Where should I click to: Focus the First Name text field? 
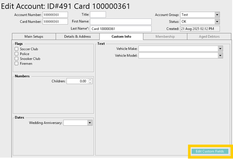pos(121,22)
